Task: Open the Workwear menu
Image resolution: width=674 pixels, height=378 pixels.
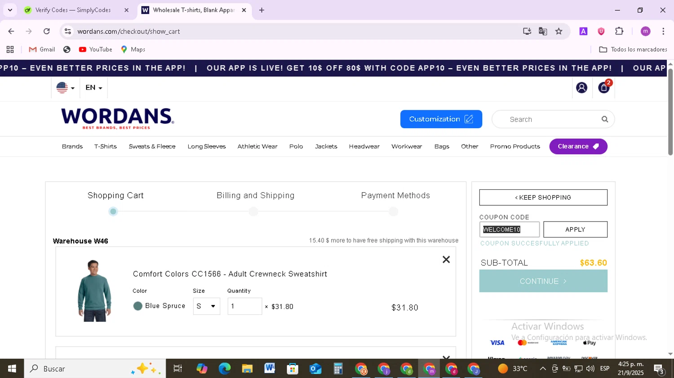Action: pyautogui.click(x=407, y=147)
